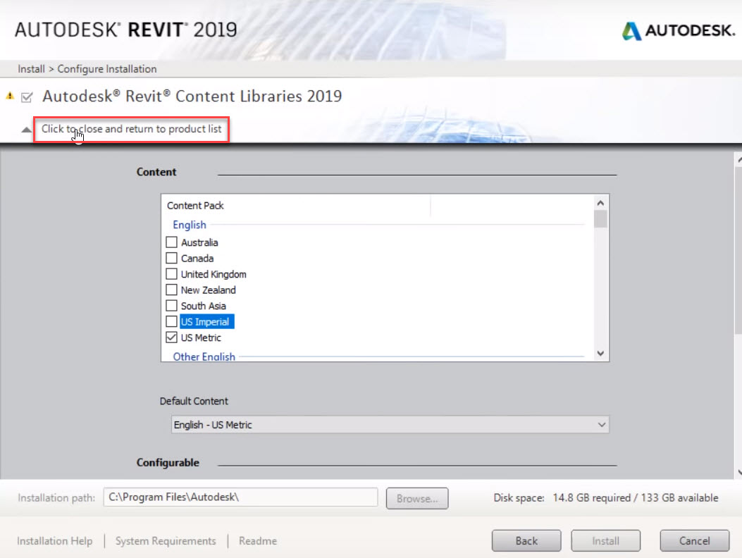
Task: Click the Browse button
Action: click(x=417, y=498)
